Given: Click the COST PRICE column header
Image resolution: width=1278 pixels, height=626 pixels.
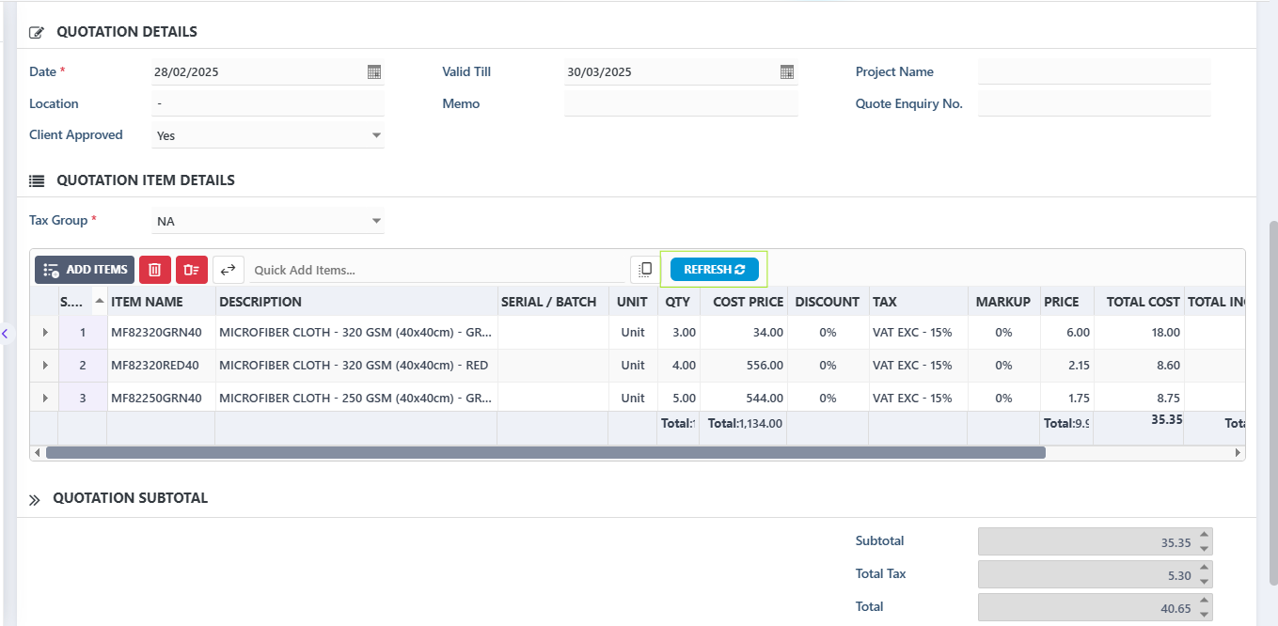Looking at the screenshot, I should pos(748,302).
